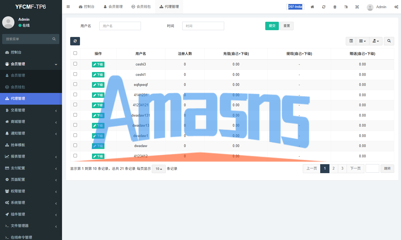Click the table search magnifier button
401x240 pixels.
(389, 41)
